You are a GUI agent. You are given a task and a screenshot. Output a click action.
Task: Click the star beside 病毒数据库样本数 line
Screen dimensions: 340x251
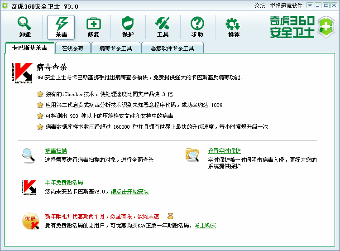[40, 127]
